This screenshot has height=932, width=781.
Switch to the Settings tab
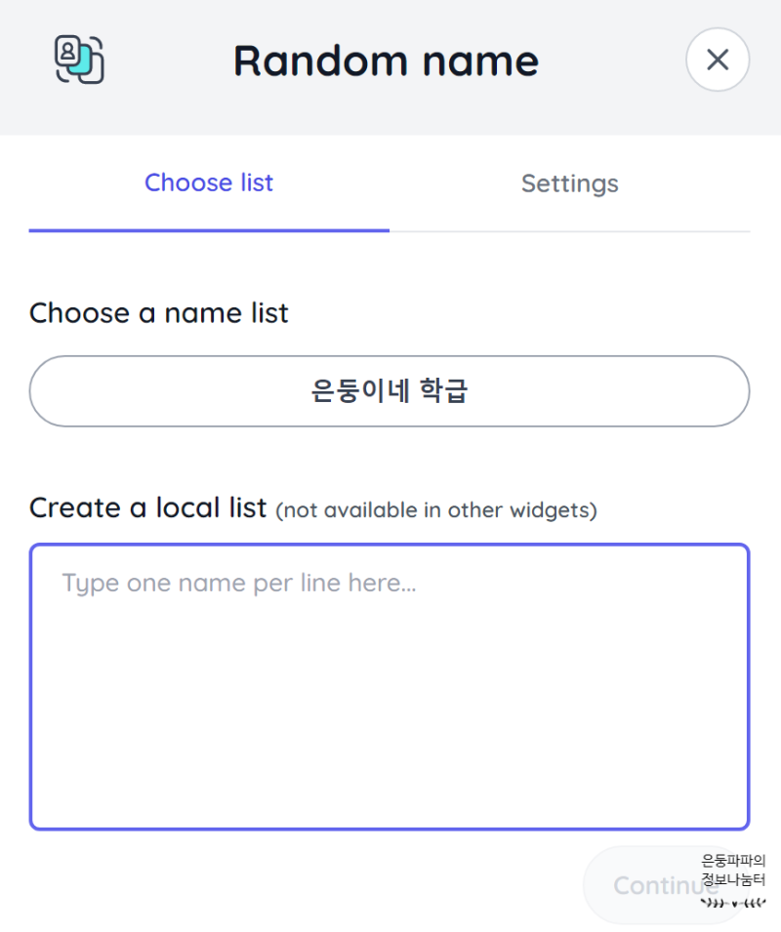(570, 183)
